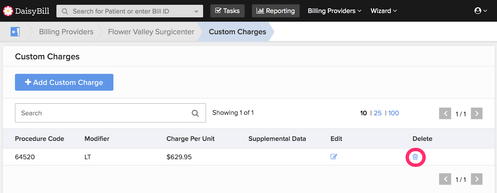Open the Tasks page

click(x=227, y=11)
